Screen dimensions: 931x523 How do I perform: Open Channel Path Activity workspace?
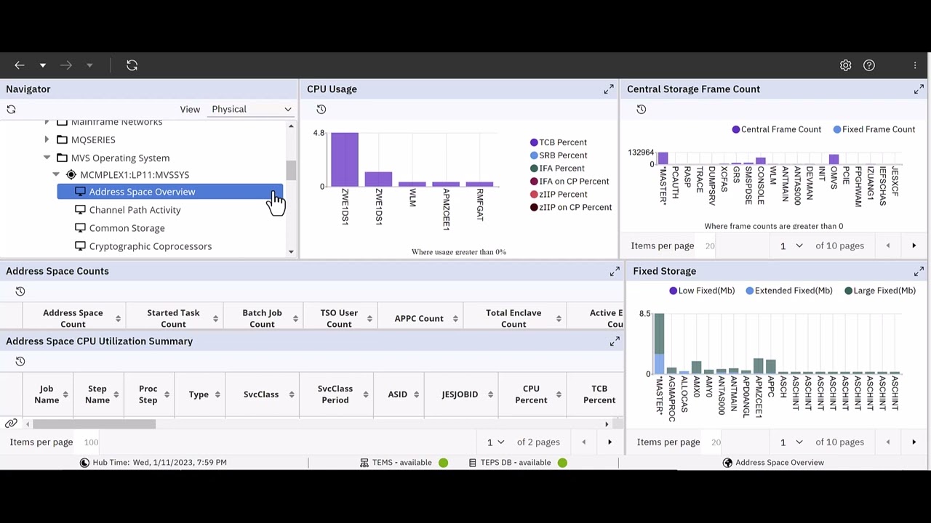(135, 210)
